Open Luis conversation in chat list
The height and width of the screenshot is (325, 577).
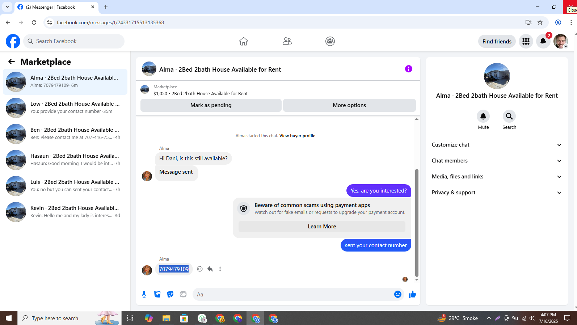click(x=65, y=186)
